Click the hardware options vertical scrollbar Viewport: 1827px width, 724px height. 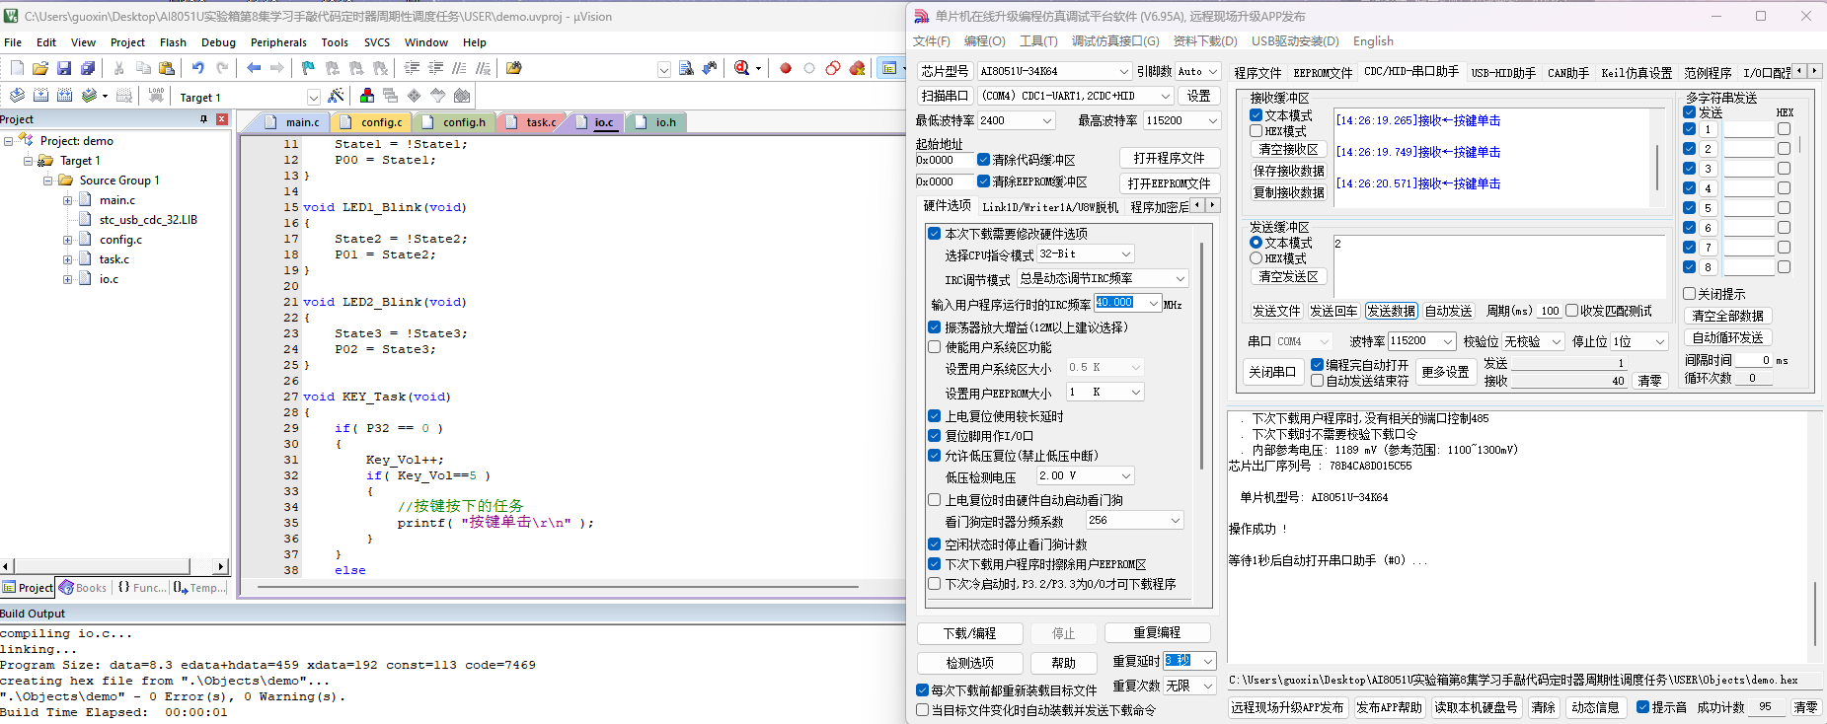point(1200,355)
